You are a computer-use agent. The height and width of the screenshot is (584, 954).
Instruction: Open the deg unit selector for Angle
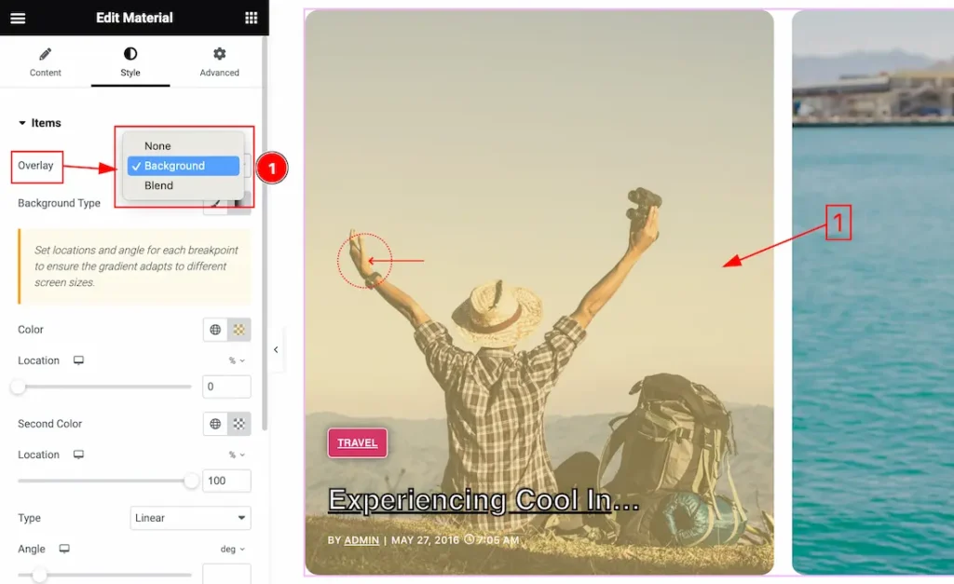[232, 549]
